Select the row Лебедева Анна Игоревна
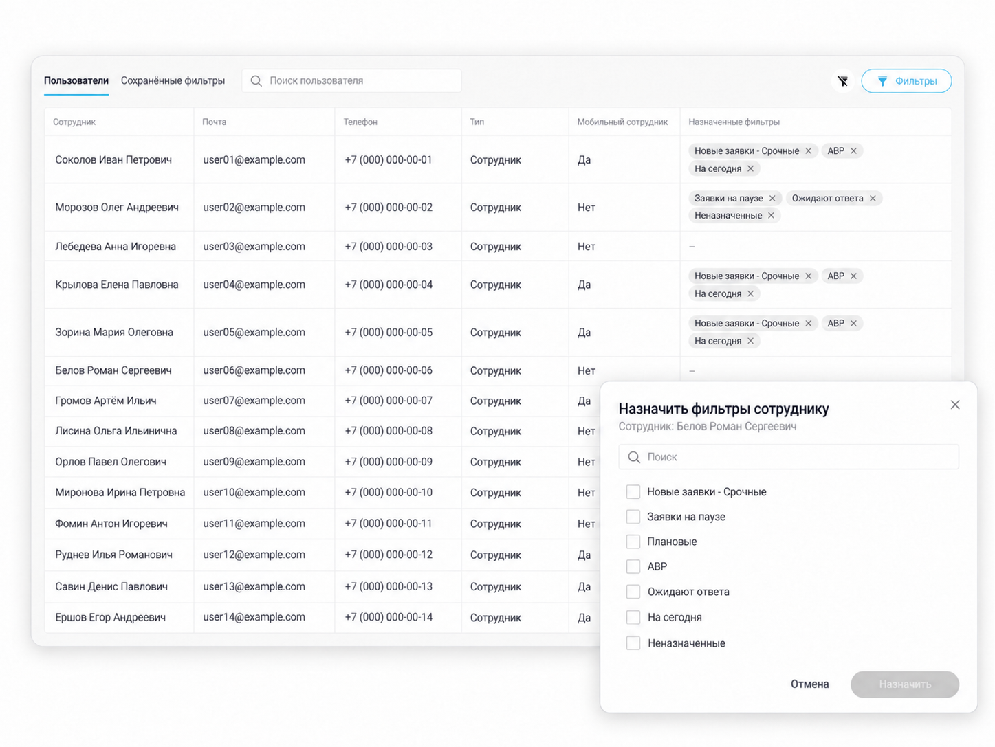The height and width of the screenshot is (747, 995). click(498, 247)
